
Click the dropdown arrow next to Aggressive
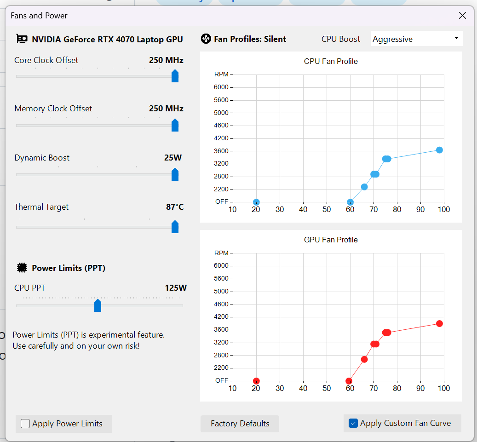click(x=456, y=39)
